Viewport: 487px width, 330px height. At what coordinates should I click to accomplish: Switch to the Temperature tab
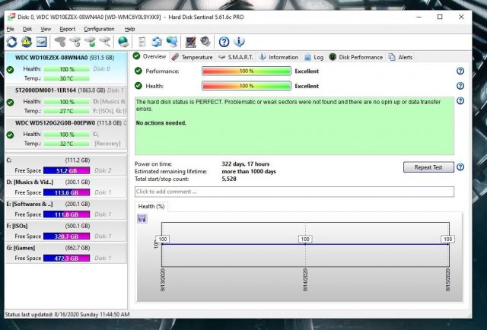pos(193,57)
